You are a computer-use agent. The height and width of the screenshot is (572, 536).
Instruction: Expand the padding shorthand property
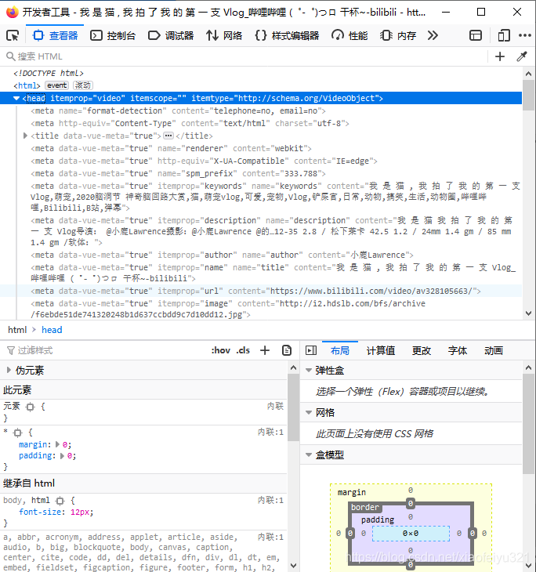tap(62, 455)
